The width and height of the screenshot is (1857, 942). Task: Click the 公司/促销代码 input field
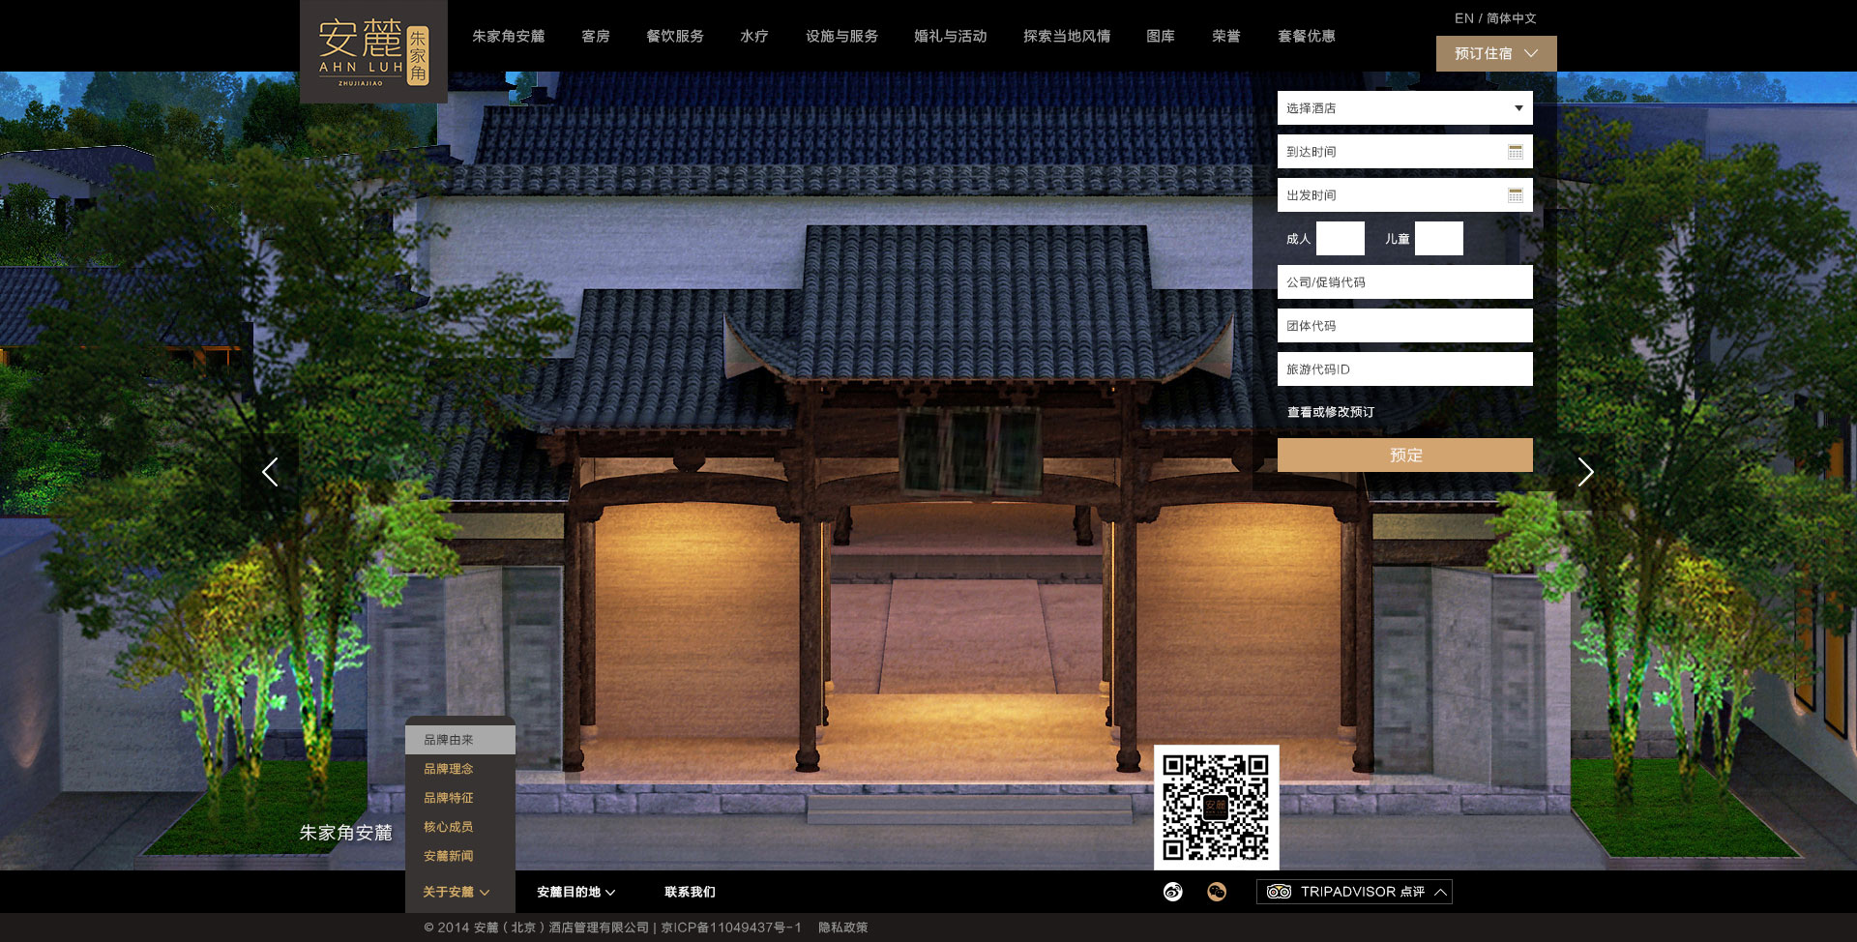[x=1404, y=282]
